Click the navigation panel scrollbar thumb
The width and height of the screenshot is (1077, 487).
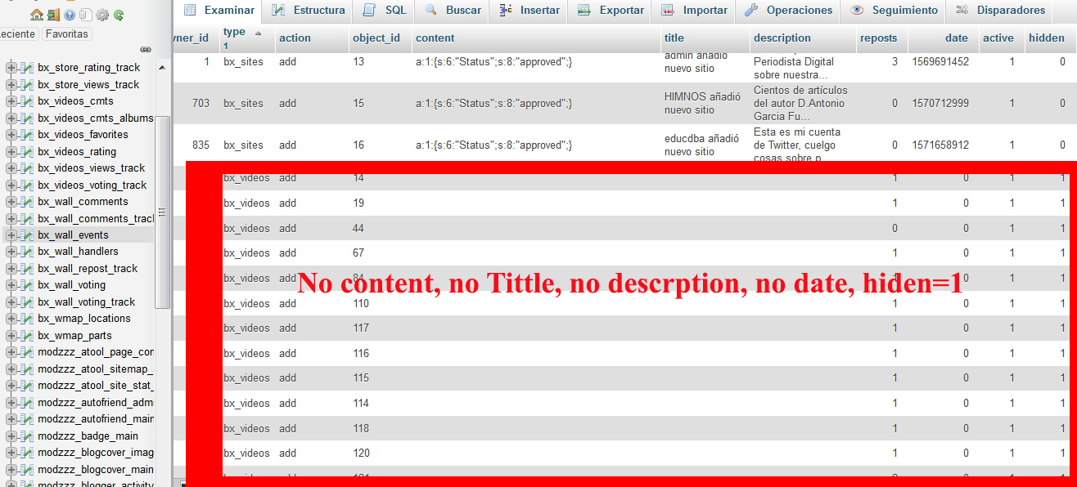tap(162, 212)
